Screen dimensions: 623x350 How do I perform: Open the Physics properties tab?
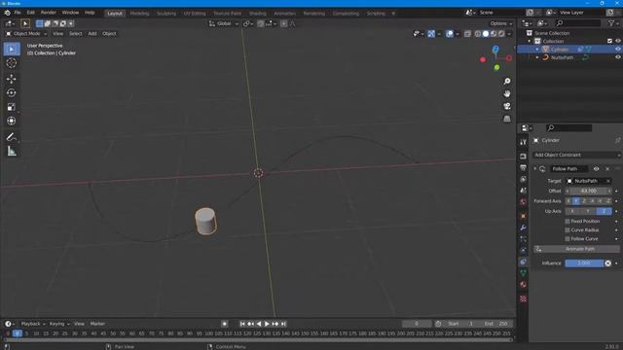click(x=524, y=251)
